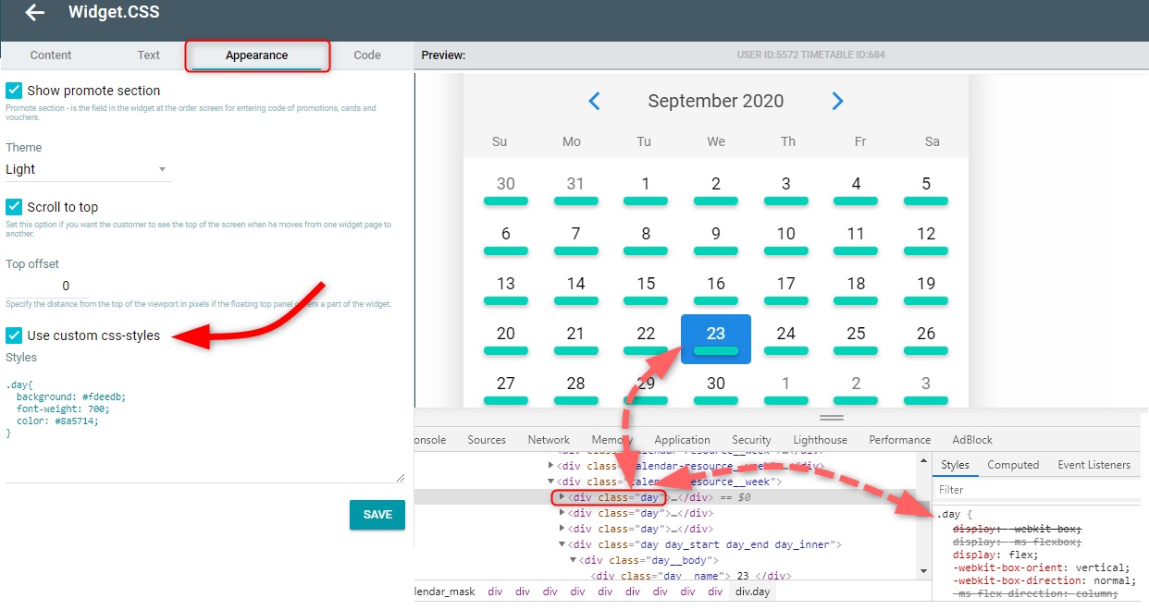This screenshot has width=1149, height=610.
Task: Click the back arrow next to Widget.CSS
Action: [34, 13]
